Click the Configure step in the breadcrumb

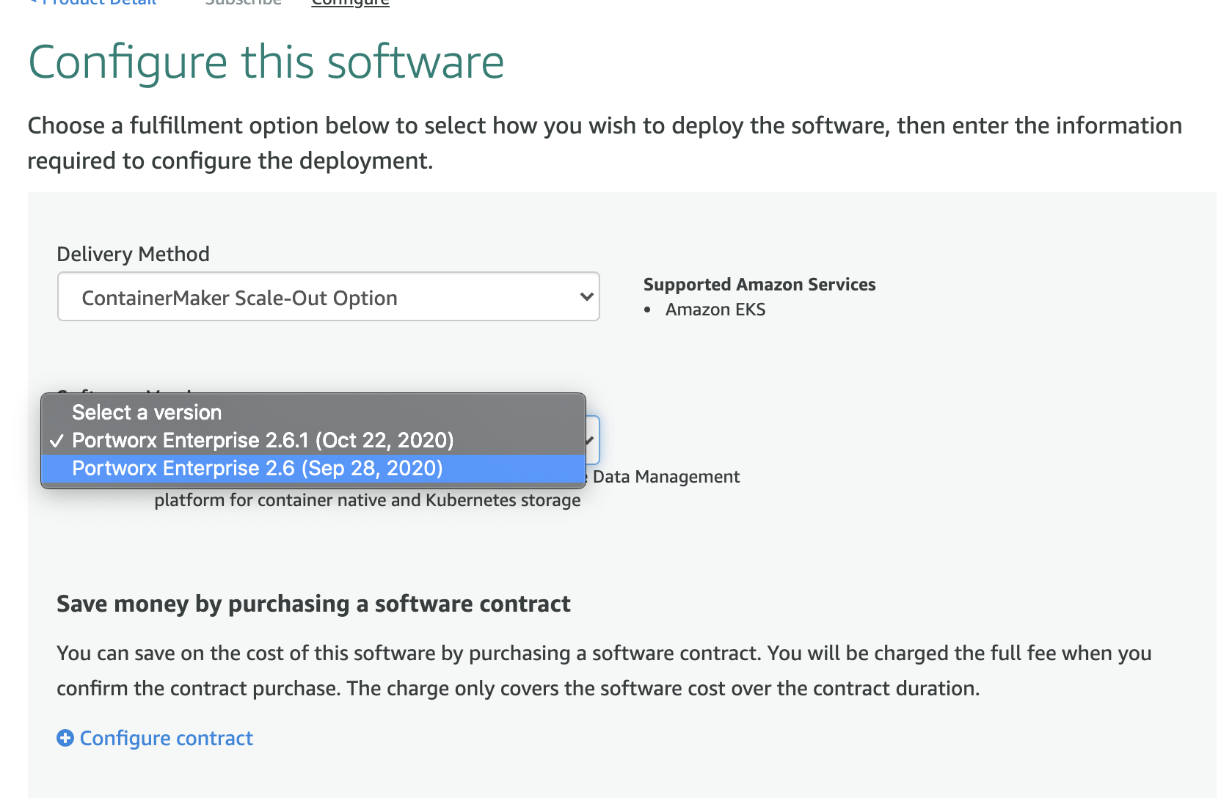tap(350, 2)
